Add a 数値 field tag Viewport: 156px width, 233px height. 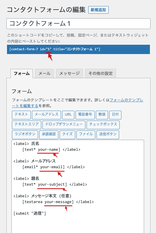pyautogui.click(x=102, y=115)
